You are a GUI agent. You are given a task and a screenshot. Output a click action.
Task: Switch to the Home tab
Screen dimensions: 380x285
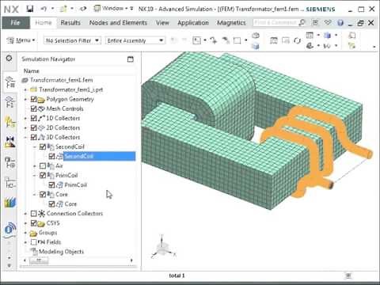click(44, 23)
